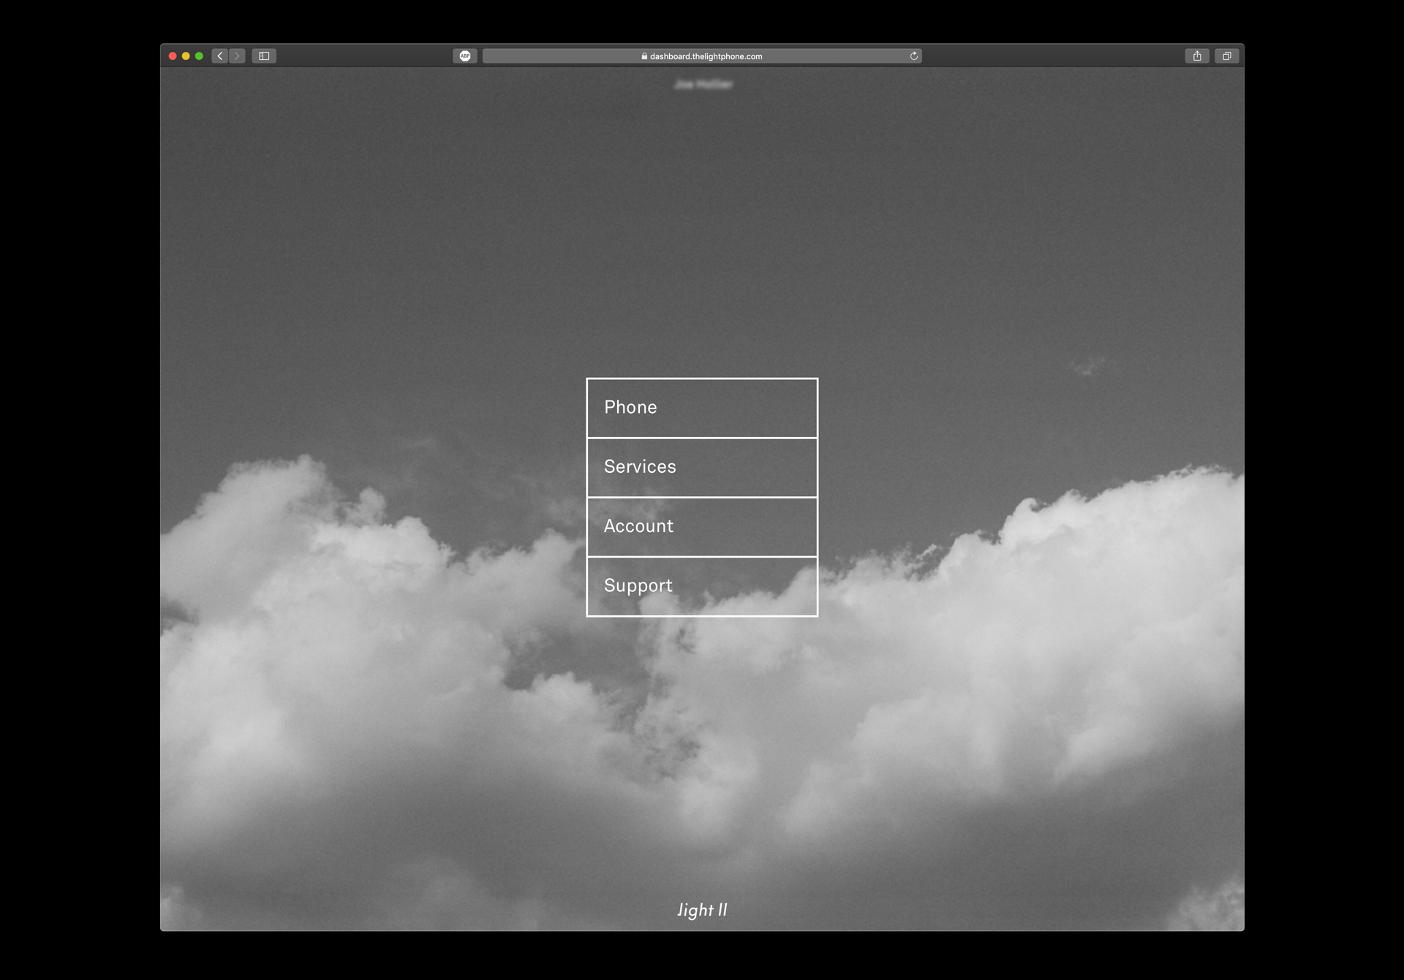Minimize the window with yellow button
This screenshot has width=1404, height=980.
pyautogui.click(x=186, y=56)
